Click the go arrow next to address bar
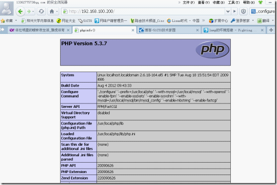Viewport: 277px width, 185px height. [235, 11]
